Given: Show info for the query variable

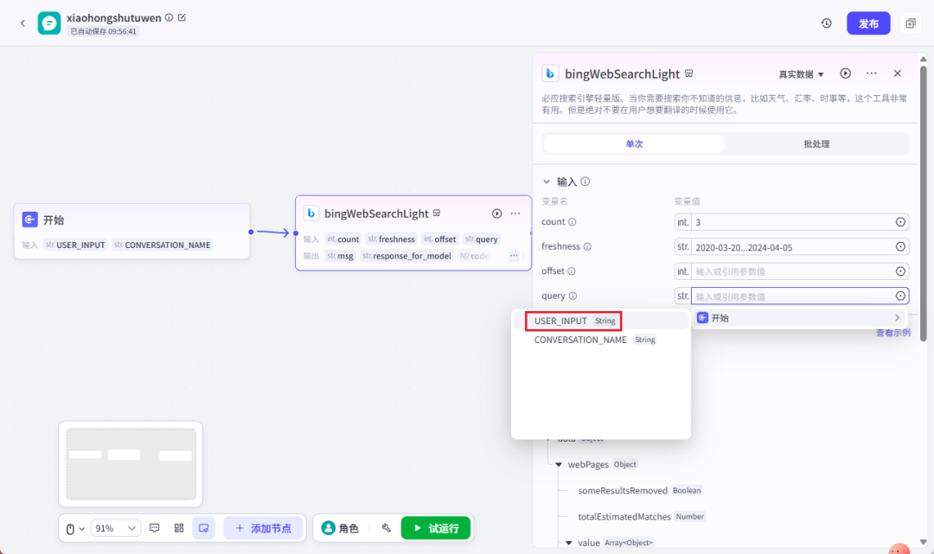Looking at the screenshot, I should [x=573, y=296].
